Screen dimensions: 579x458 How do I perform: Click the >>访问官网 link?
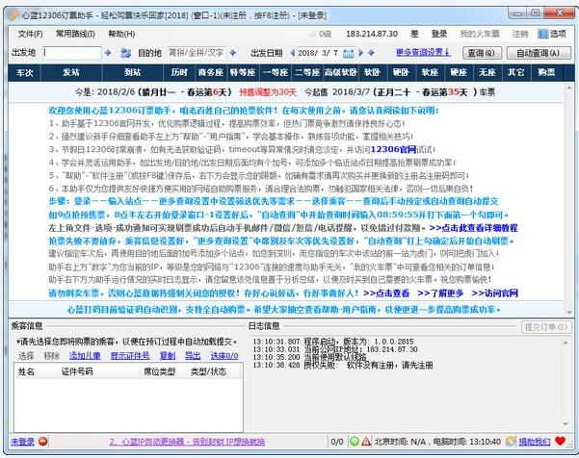tap(494, 293)
